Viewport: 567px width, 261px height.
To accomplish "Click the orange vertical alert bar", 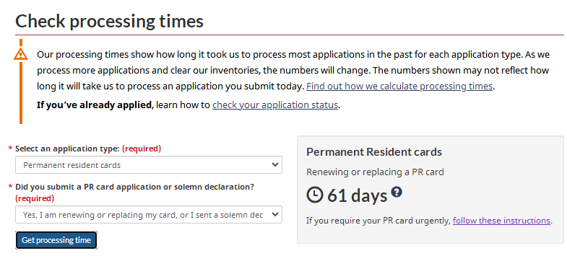I will [x=21, y=93].
